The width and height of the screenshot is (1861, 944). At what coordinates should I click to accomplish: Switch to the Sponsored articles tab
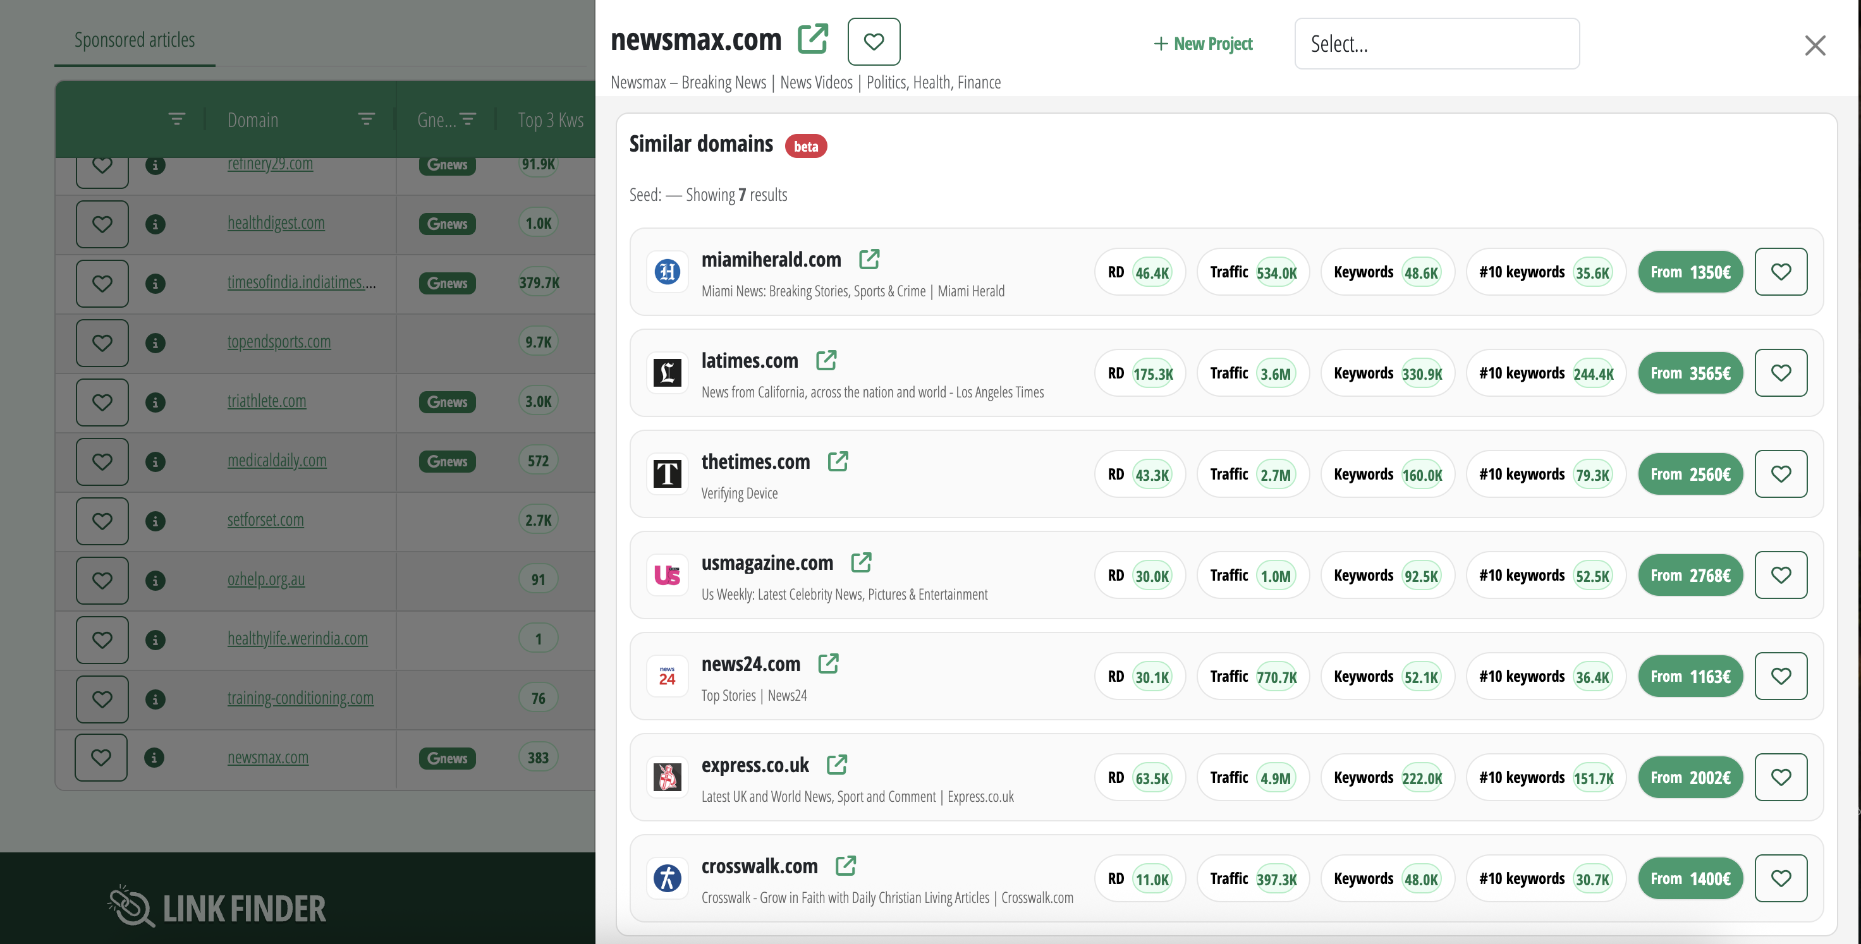click(135, 40)
